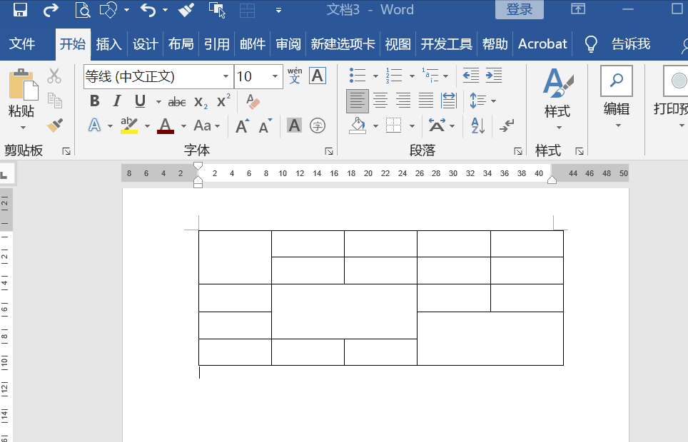The height and width of the screenshot is (442, 688).
Task: Click the Paste button
Action: pos(21,93)
